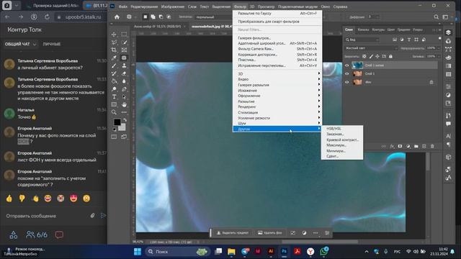Viewport: 461px width, 259px height.
Task: Select the Crop tool
Action: (114, 50)
